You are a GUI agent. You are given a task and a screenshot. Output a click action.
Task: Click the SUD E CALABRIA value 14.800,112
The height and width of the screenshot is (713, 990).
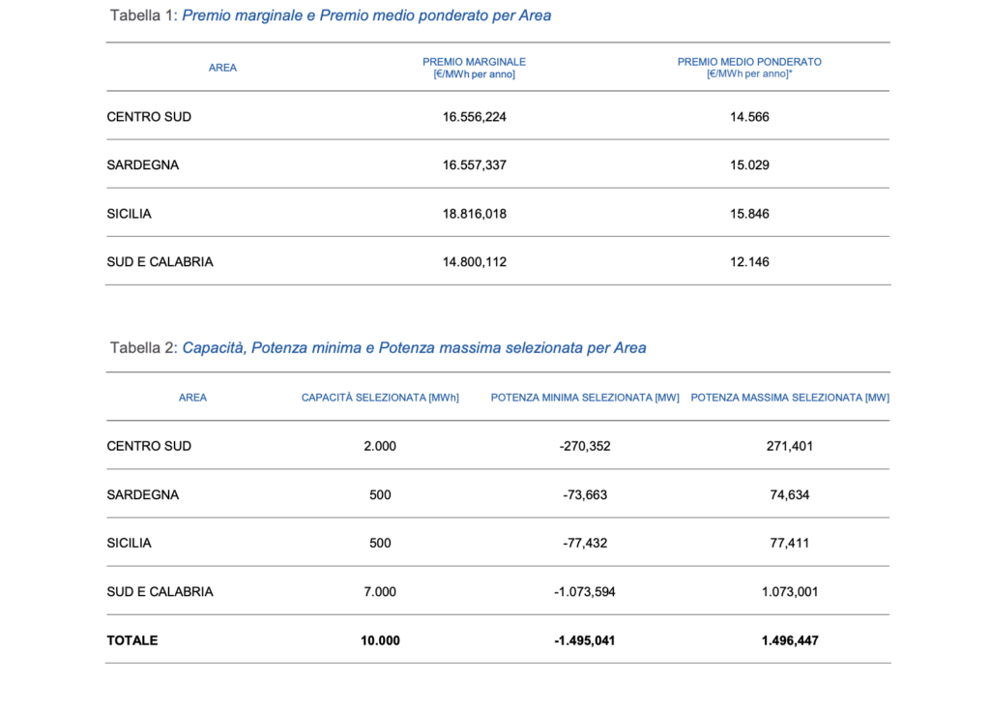coord(474,262)
